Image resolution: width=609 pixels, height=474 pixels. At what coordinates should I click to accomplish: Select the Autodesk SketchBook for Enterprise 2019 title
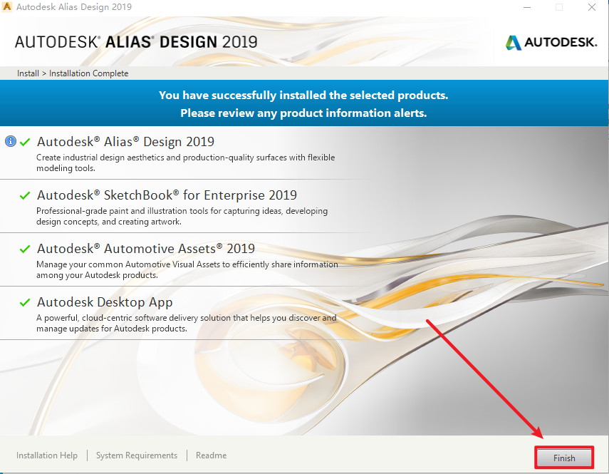click(x=167, y=195)
